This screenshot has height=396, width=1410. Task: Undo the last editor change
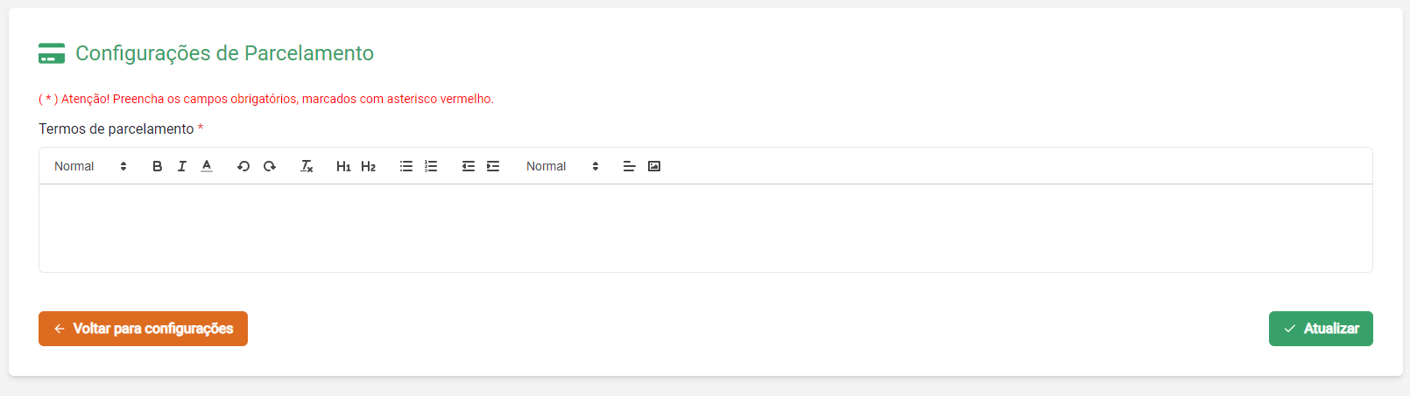pyautogui.click(x=243, y=166)
